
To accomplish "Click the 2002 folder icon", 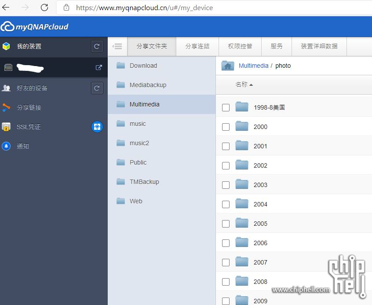I will [242, 165].
